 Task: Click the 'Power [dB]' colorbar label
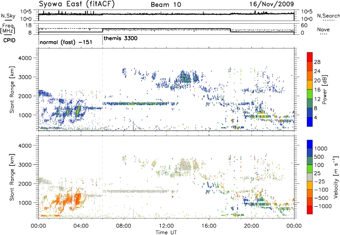click(x=324, y=90)
